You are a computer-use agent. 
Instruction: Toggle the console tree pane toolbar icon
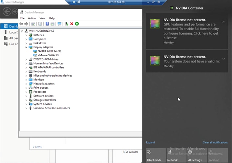pyautogui.click(x=33, y=24)
